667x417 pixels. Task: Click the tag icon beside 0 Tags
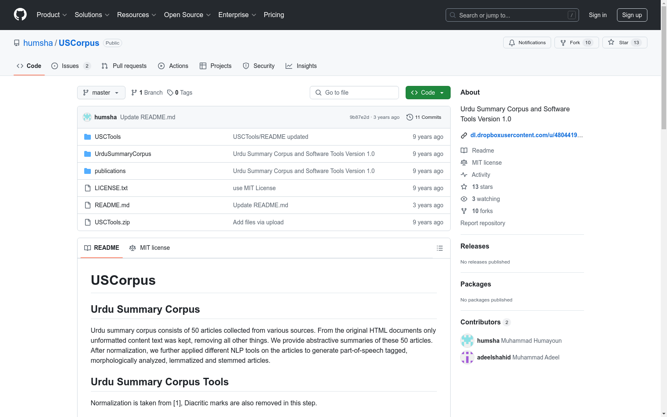pyautogui.click(x=170, y=93)
